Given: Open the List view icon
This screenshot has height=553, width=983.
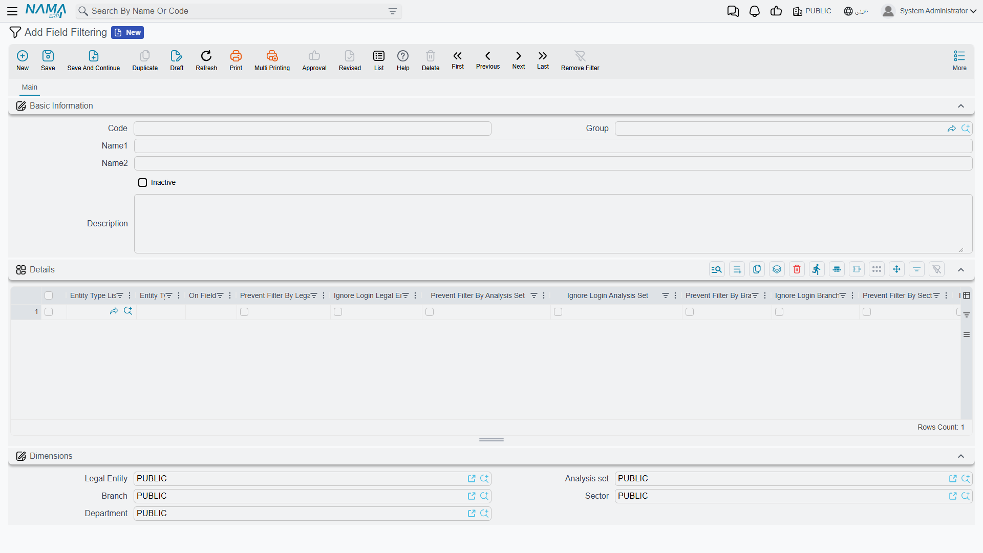Looking at the screenshot, I should tap(379, 56).
